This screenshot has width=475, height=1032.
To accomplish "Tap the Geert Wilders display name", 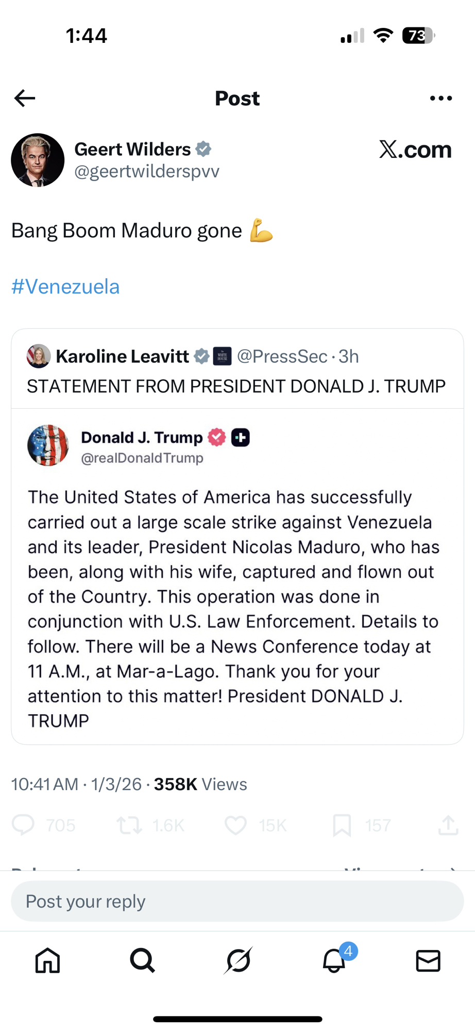I will coord(132,150).
